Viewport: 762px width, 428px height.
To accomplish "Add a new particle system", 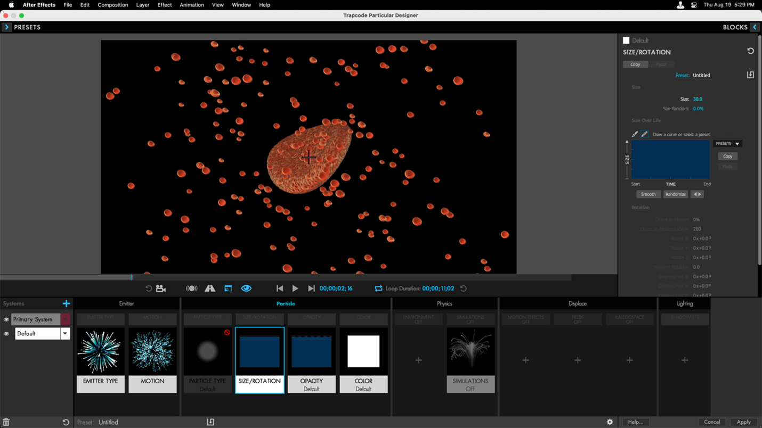I will pyautogui.click(x=66, y=303).
